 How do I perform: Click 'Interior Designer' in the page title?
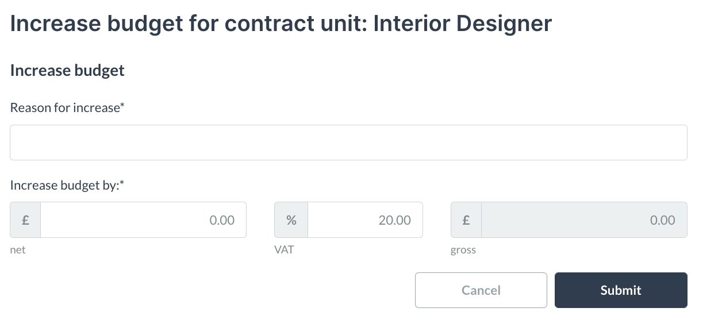click(x=463, y=24)
